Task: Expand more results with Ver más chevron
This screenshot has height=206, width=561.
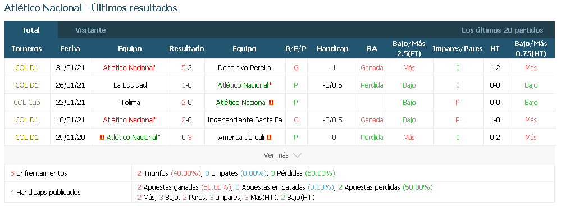Action: pyautogui.click(x=297, y=155)
